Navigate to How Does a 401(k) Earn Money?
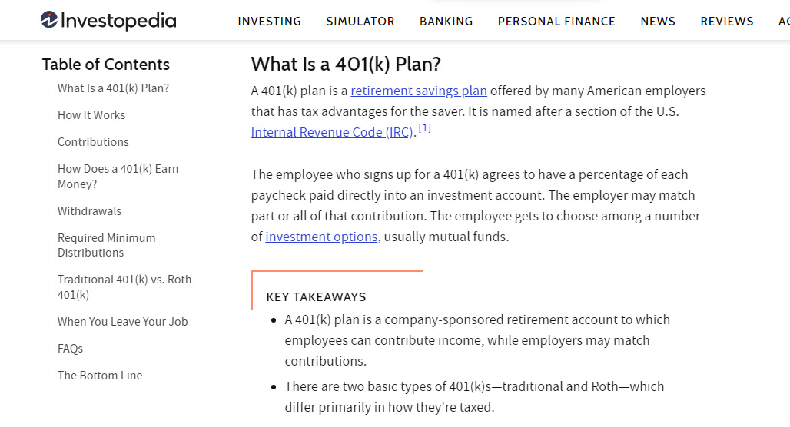Image resolution: width=790 pixels, height=427 pixels. pos(118,176)
